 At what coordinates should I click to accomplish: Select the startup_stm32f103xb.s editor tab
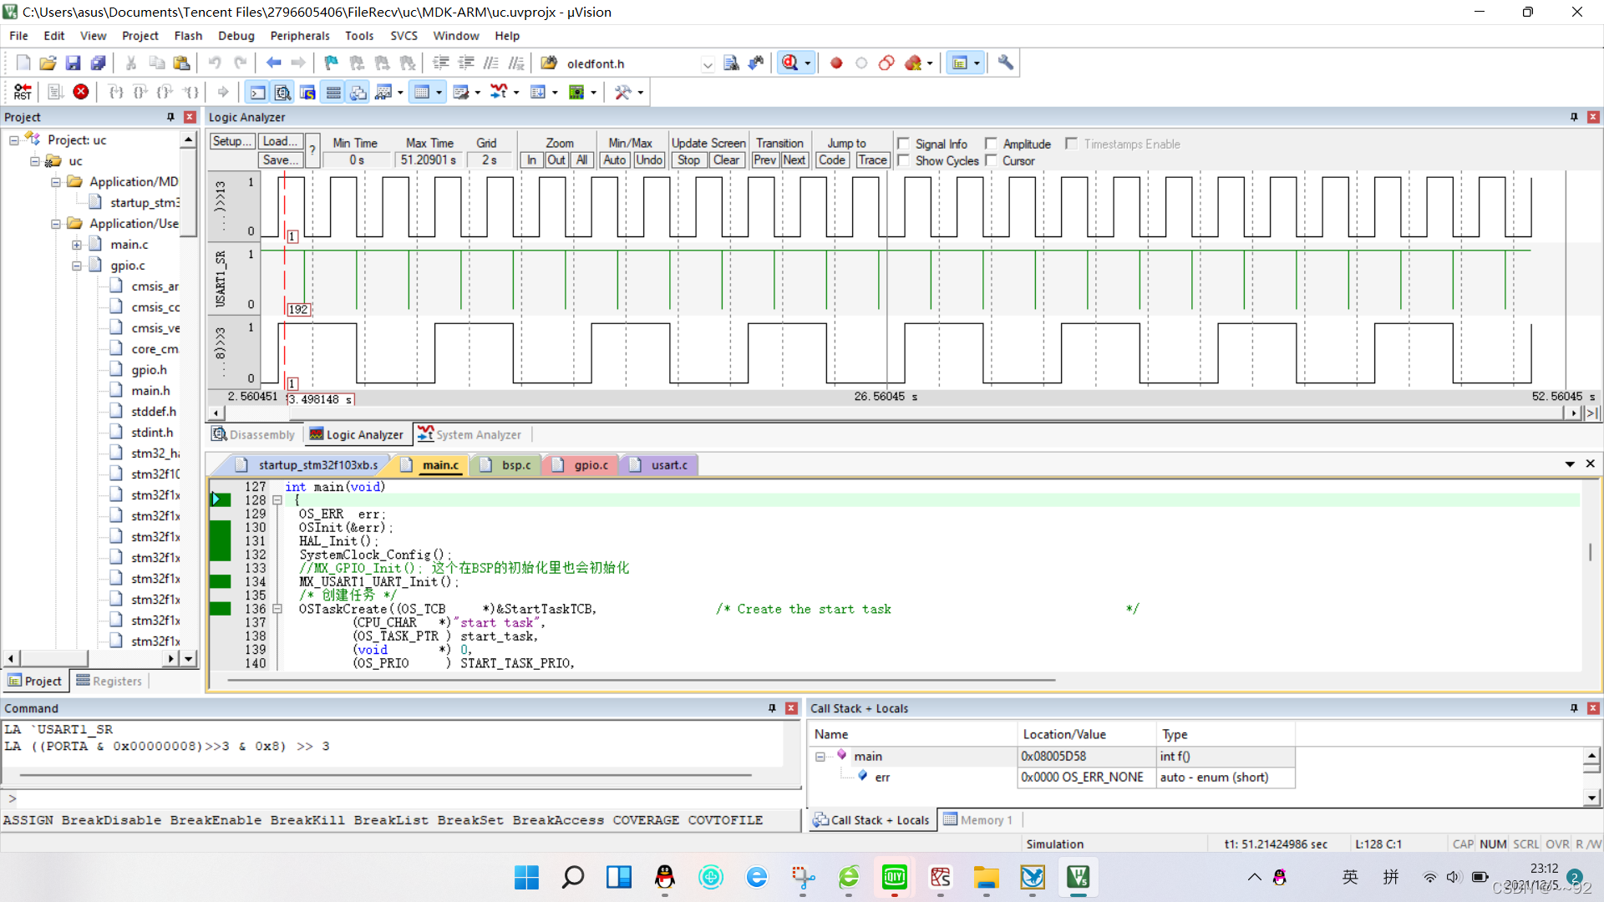point(307,465)
